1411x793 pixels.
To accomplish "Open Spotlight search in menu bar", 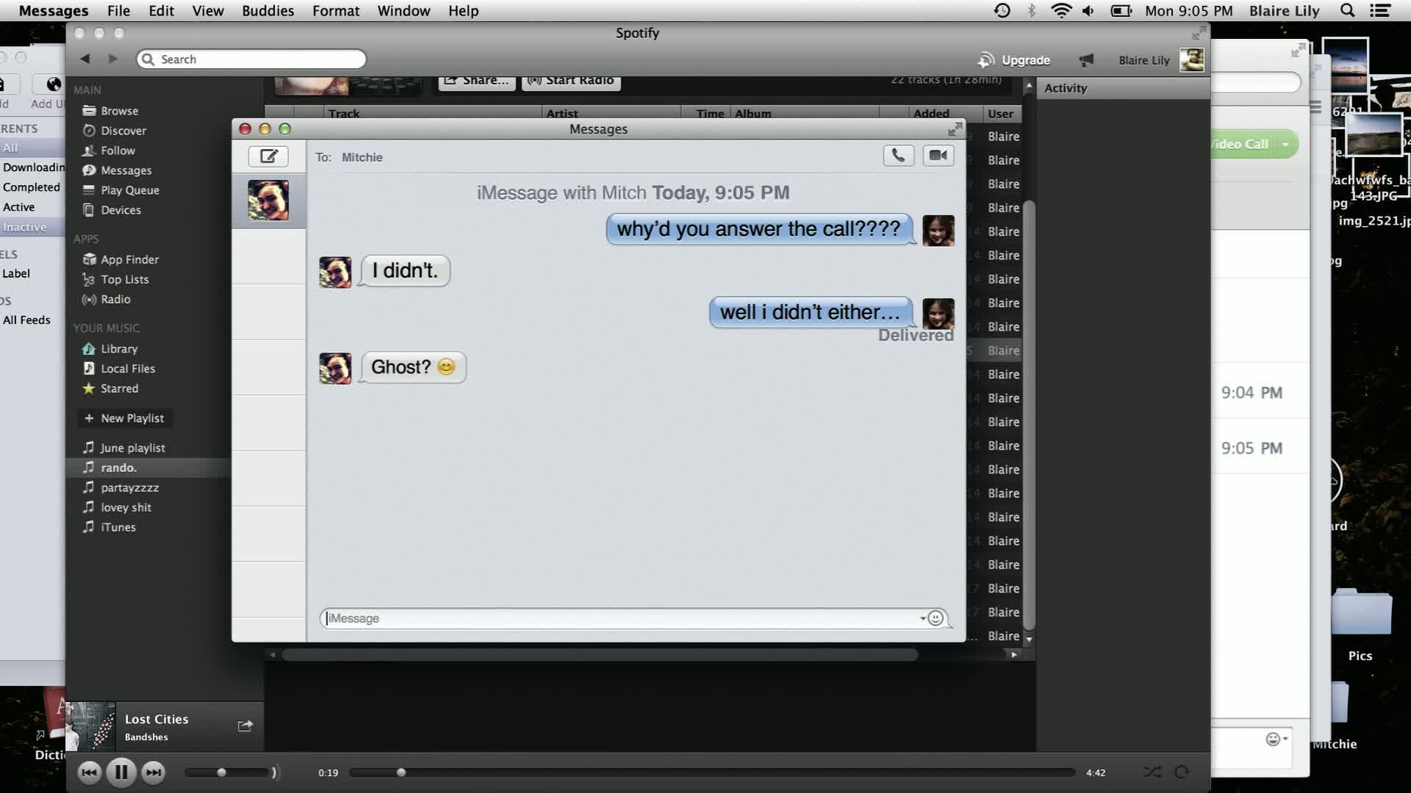I will [1347, 11].
